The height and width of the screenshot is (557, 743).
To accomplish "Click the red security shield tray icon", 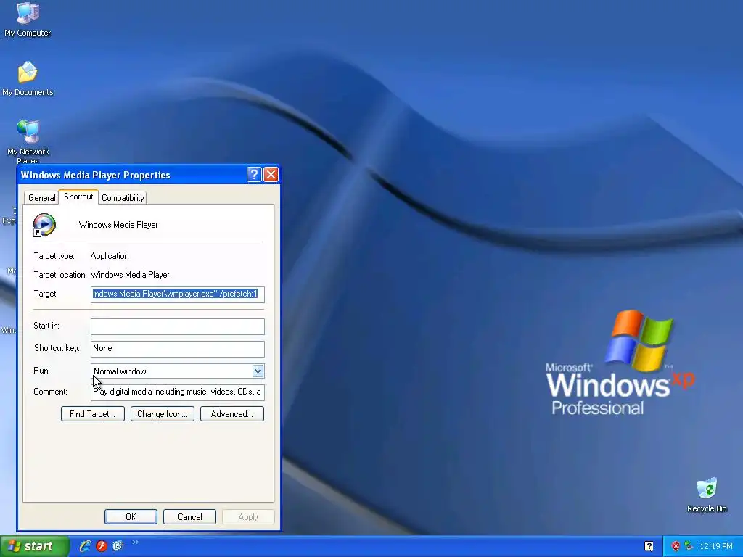I will [x=676, y=546].
